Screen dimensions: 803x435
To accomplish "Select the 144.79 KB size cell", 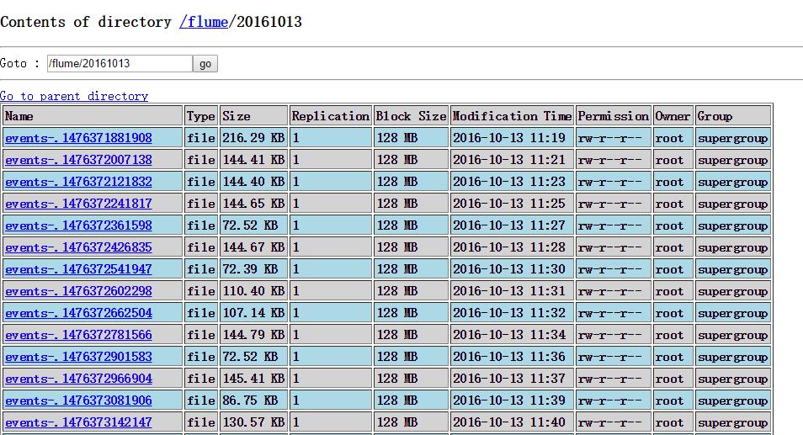I will (x=253, y=335).
